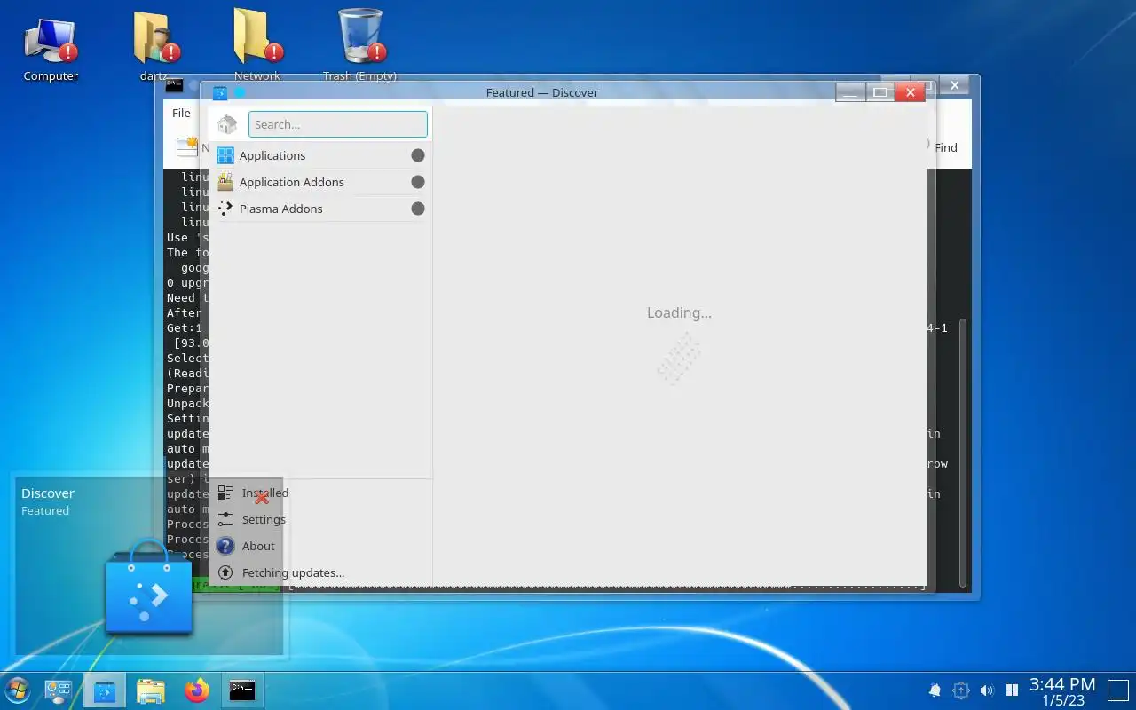Click the terminal window's vertical scrollbar

(963, 454)
